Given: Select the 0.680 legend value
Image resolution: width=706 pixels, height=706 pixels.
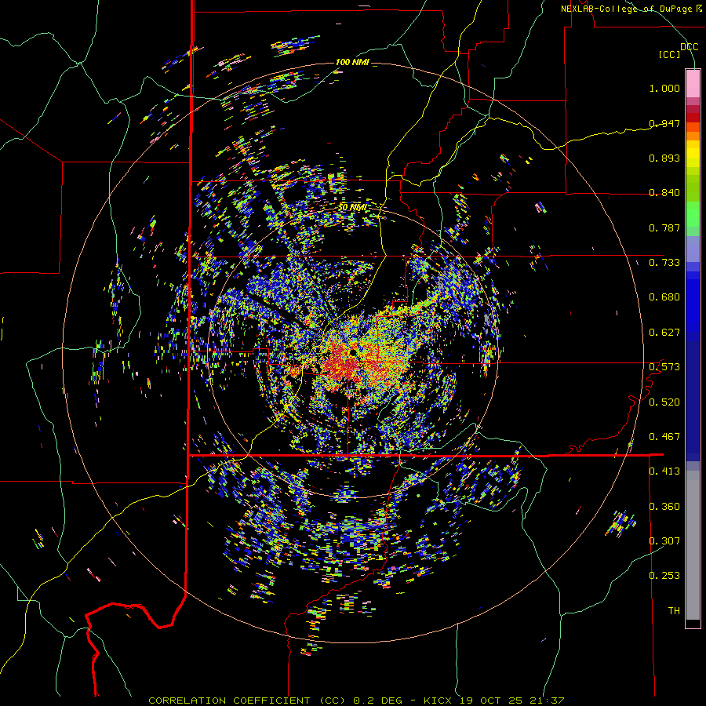Looking at the screenshot, I should tap(664, 297).
